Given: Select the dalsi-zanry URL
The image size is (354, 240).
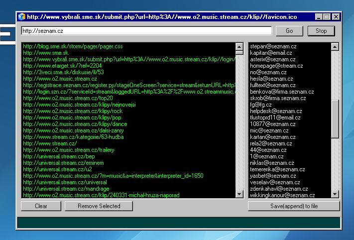Looking at the screenshot, I should coord(73,130).
